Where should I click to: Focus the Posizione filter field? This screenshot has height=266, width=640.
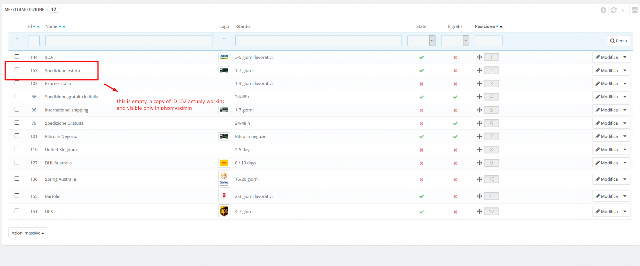coord(488,41)
